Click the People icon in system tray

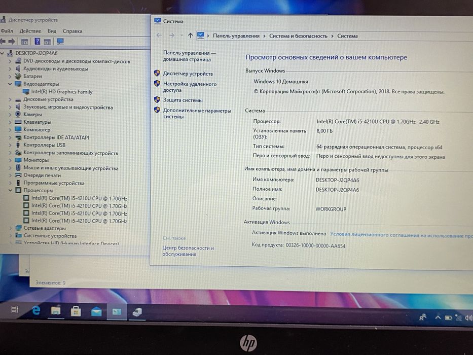pos(423,317)
